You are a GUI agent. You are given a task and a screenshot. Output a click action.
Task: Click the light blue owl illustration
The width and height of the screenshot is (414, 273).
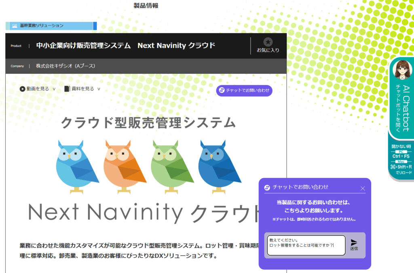[x=77, y=167]
